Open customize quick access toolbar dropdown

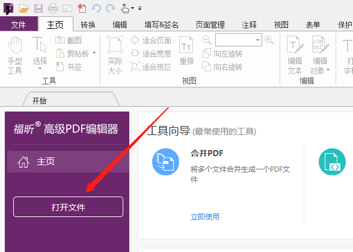(140, 8)
